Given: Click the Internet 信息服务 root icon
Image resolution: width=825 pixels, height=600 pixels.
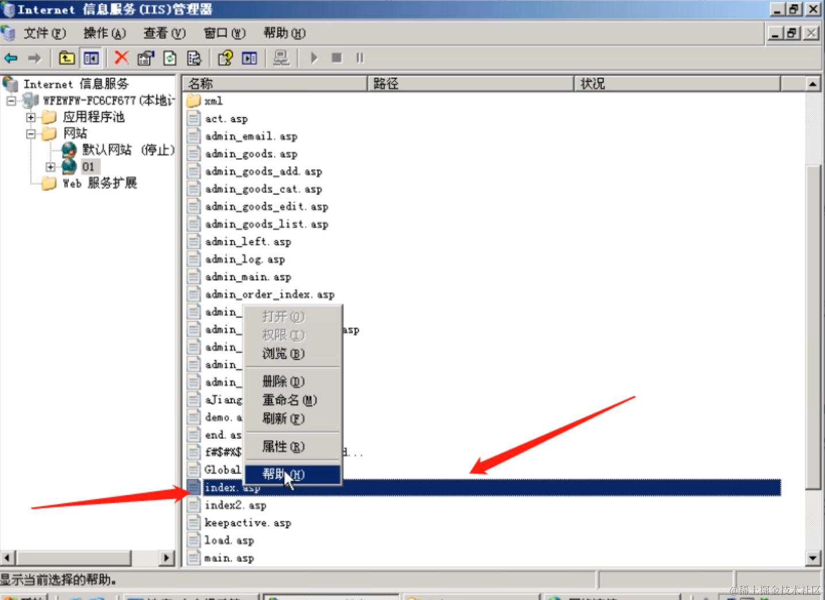Looking at the screenshot, I should click(x=10, y=84).
